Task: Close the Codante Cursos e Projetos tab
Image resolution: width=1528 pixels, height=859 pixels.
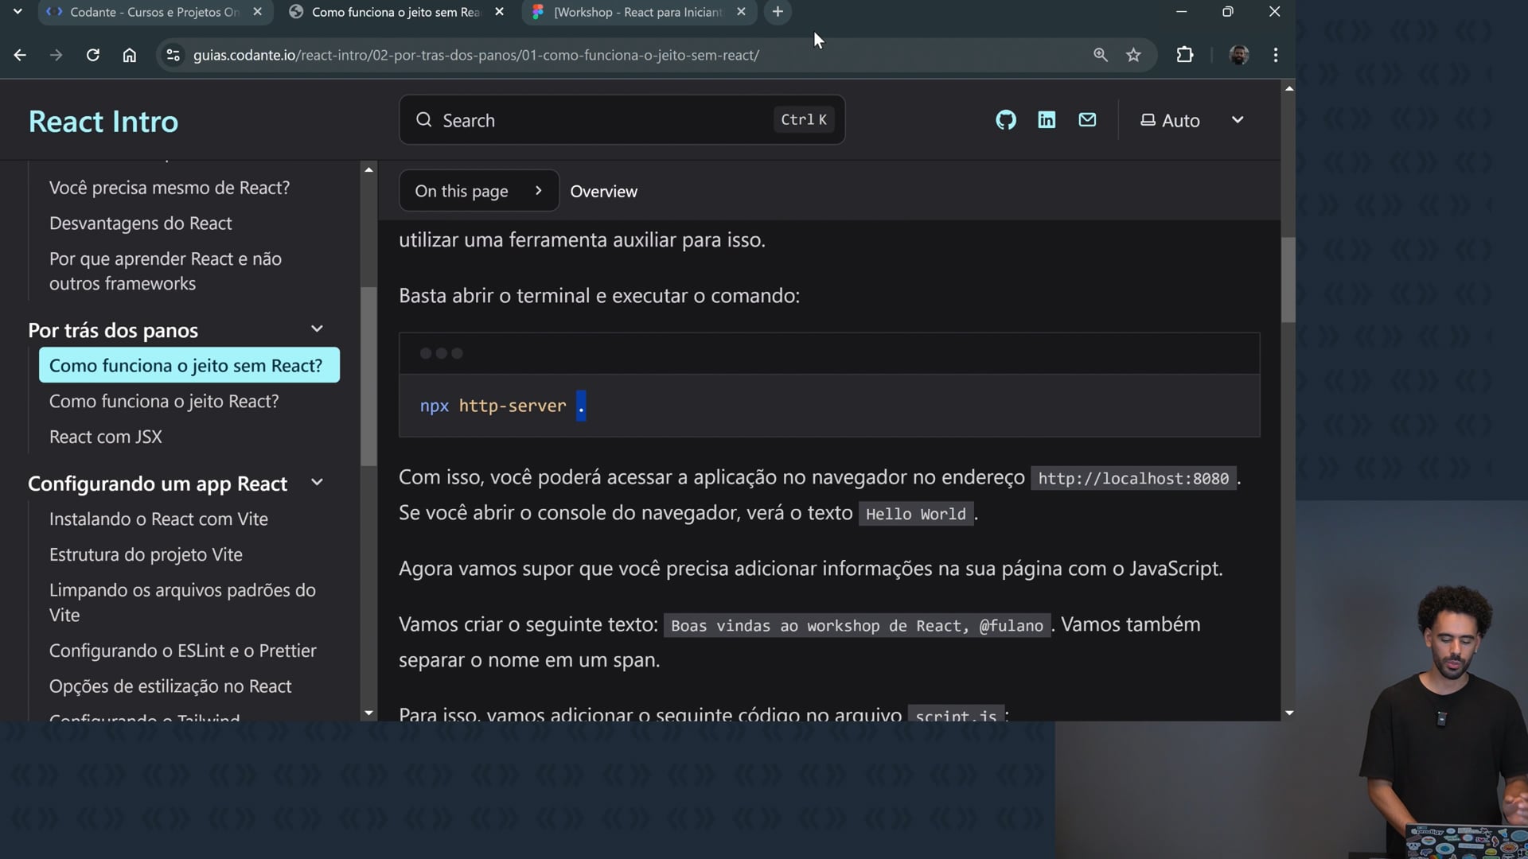Action: [257, 12]
